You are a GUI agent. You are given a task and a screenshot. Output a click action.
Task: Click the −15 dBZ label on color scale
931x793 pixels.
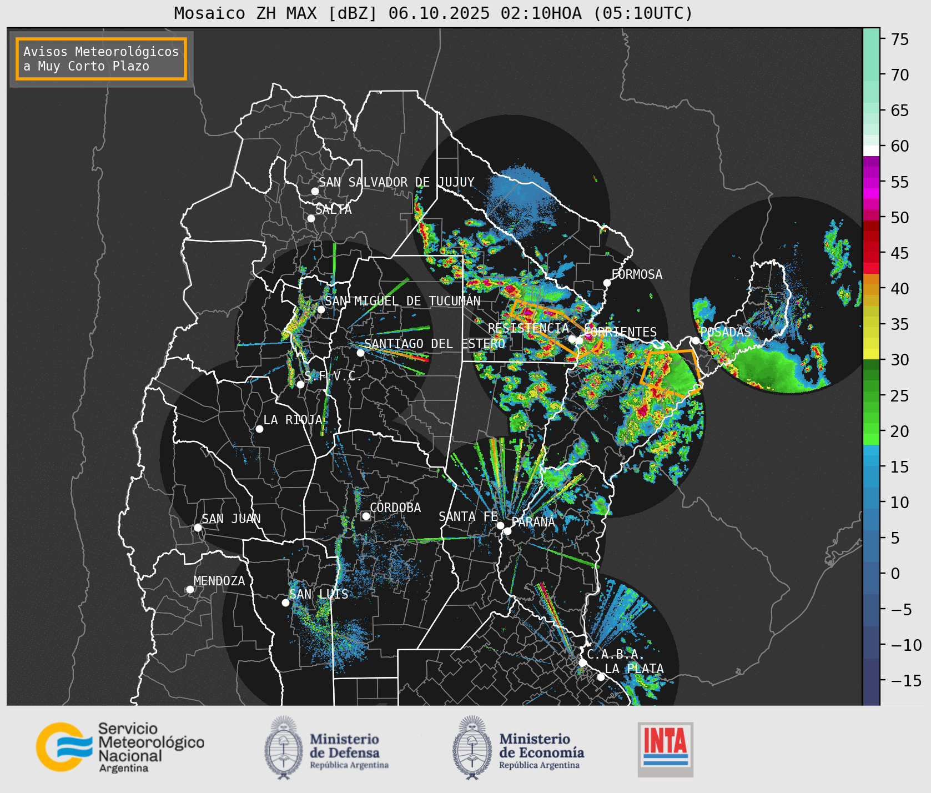(906, 680)
